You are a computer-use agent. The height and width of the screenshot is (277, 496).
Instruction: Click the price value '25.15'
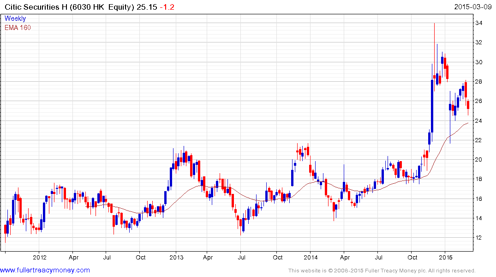(147, 7)
